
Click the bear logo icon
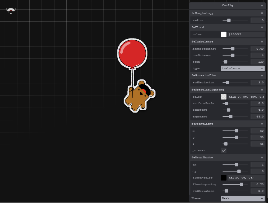[x=11, y=11]
